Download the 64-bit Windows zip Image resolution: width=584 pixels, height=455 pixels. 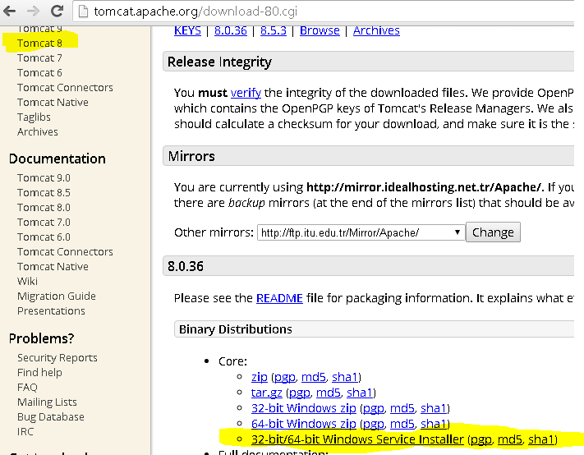tap(304, 424)
